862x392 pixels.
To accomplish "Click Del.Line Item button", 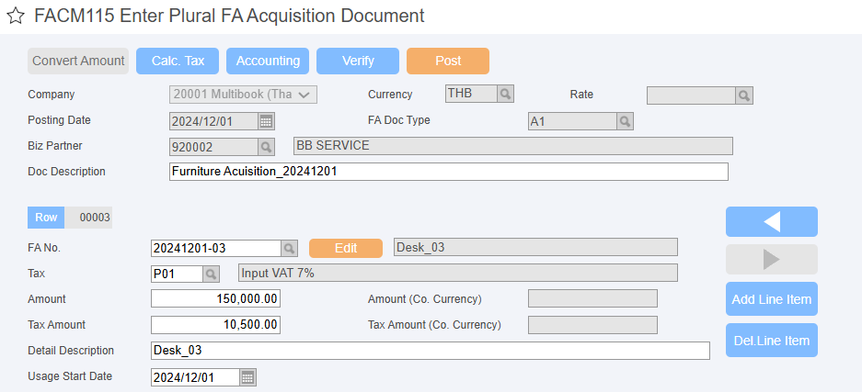I will [x=771, y=340].
